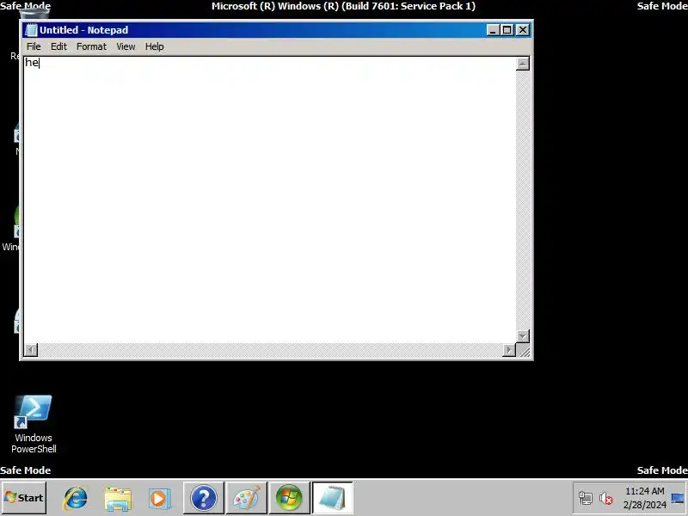688x516 pixels.
Task: Switch to Paint on the taskbar
Action: pyautogui.click(x=246, y=498)
